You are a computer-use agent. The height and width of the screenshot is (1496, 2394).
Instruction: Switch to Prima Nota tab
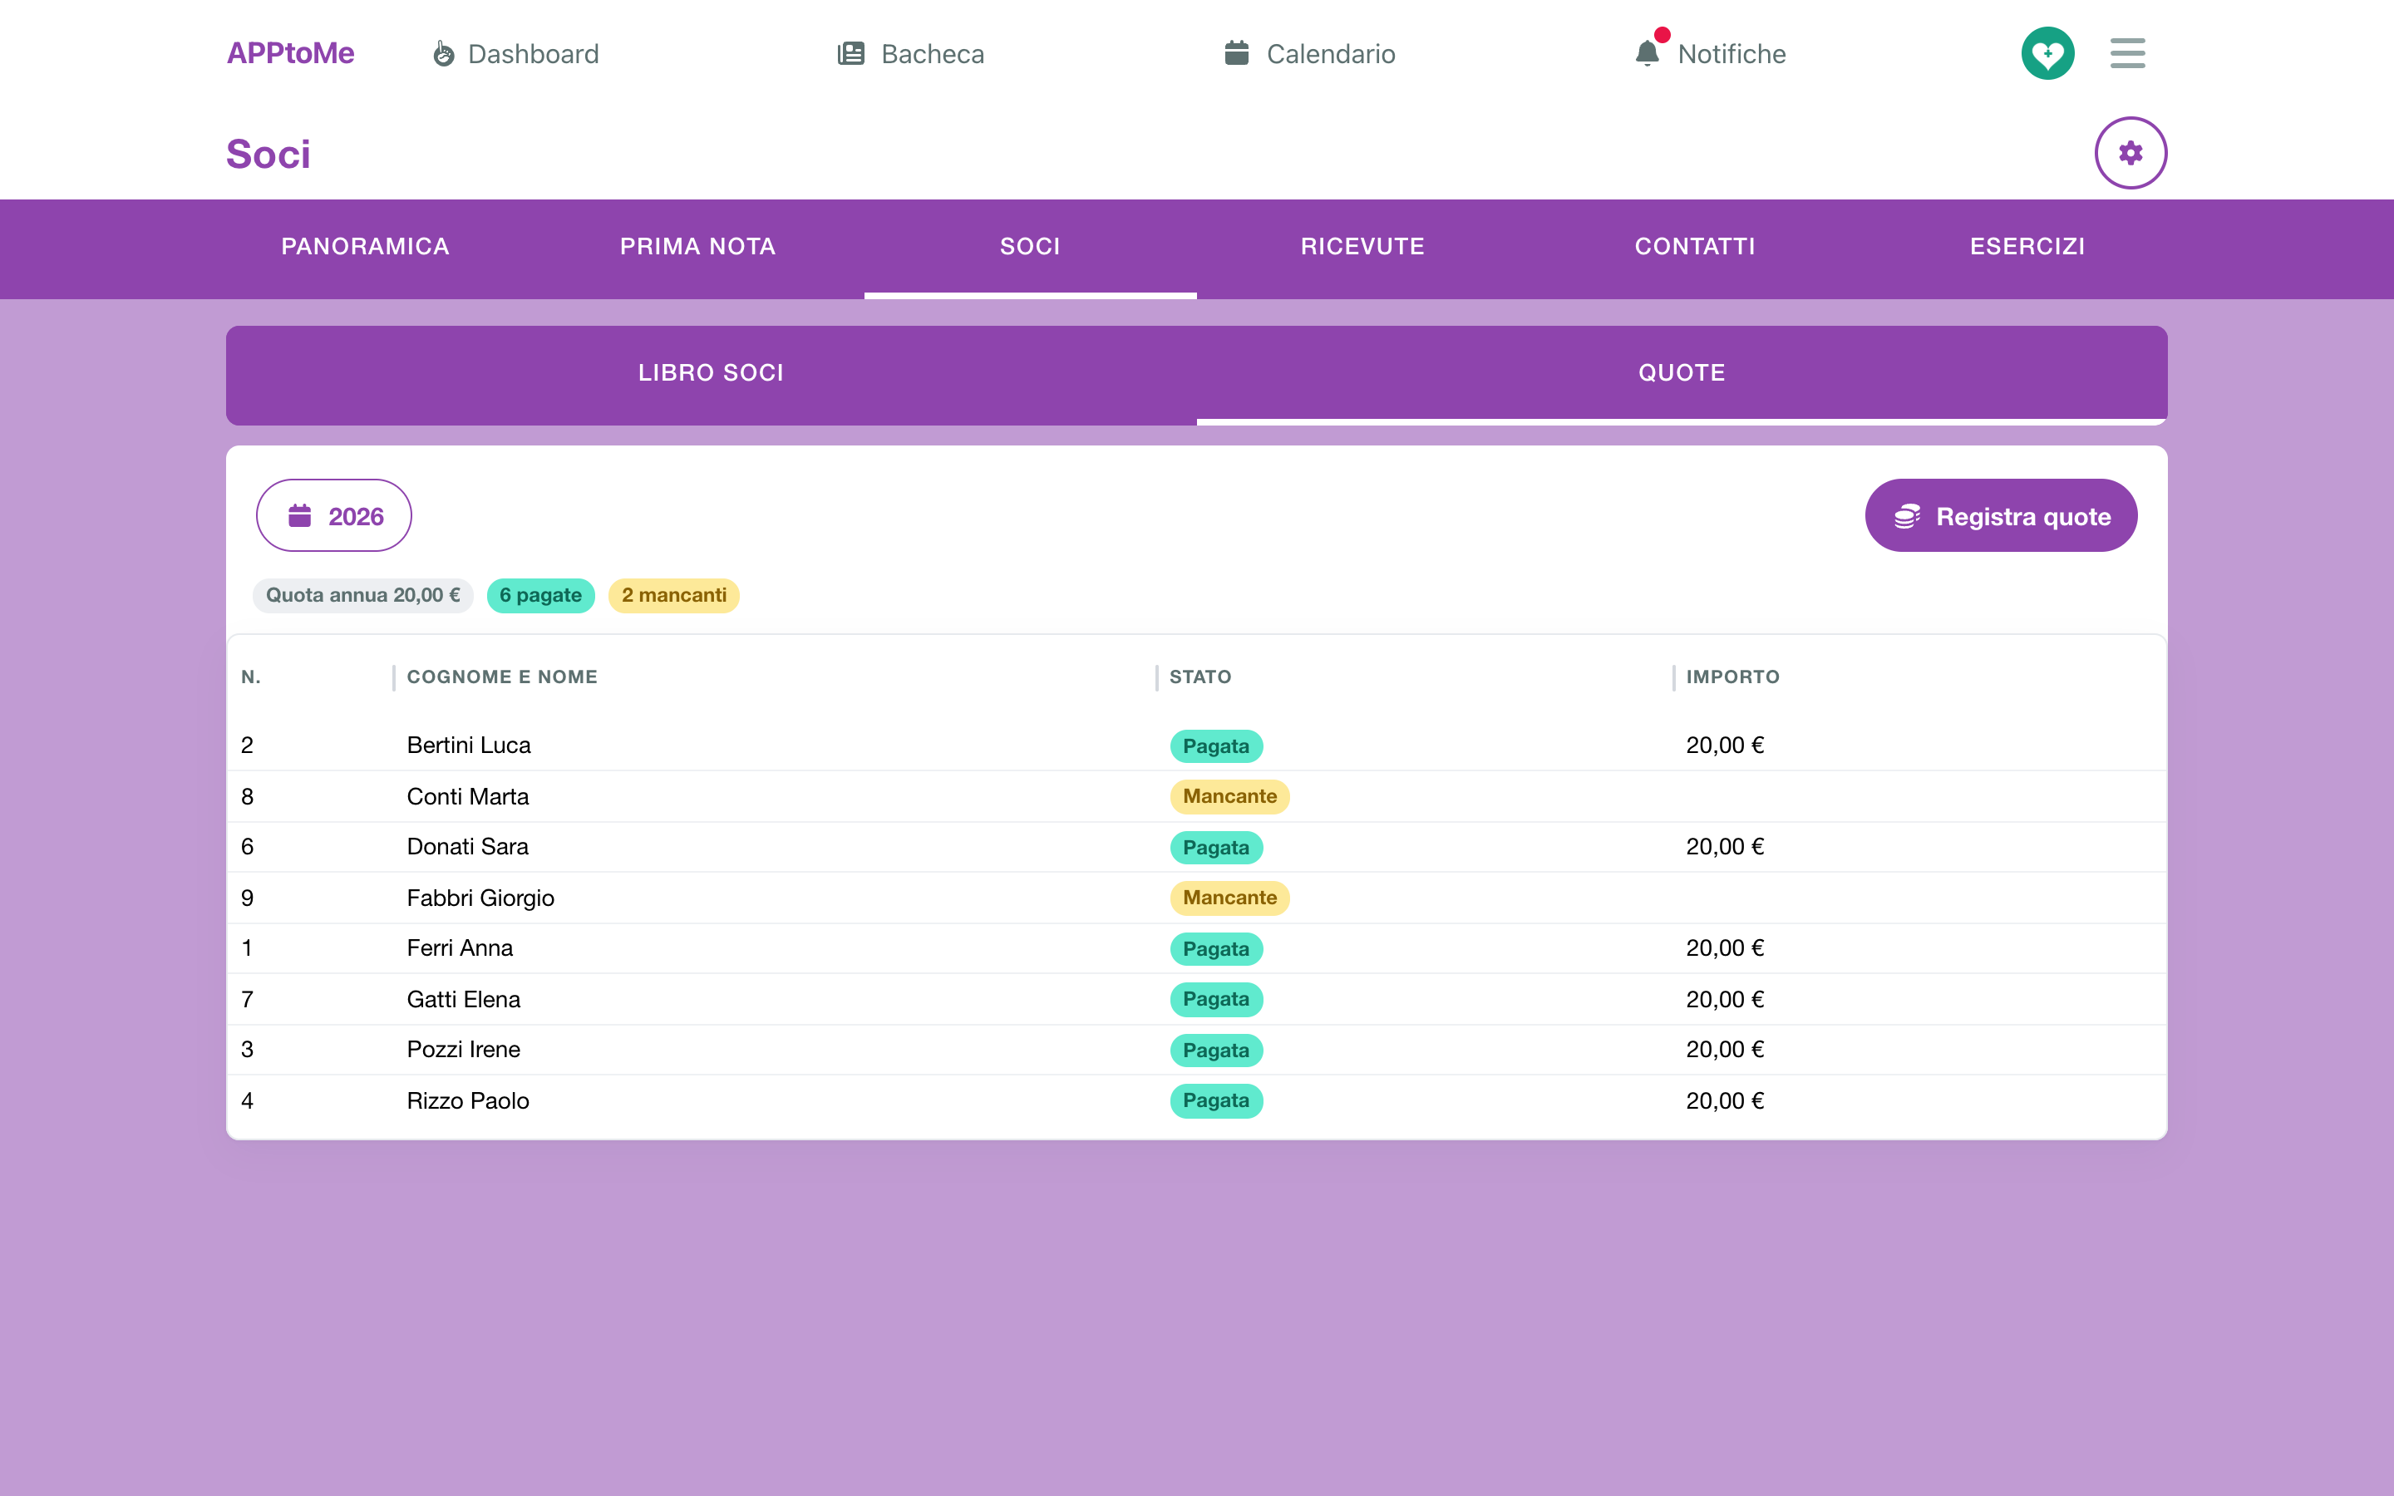point(698,248)
